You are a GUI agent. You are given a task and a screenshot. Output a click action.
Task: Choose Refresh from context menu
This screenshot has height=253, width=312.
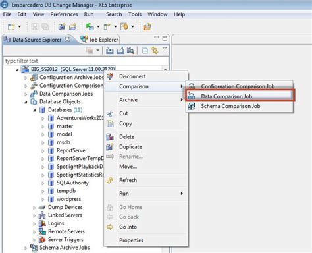pos(145,180)
